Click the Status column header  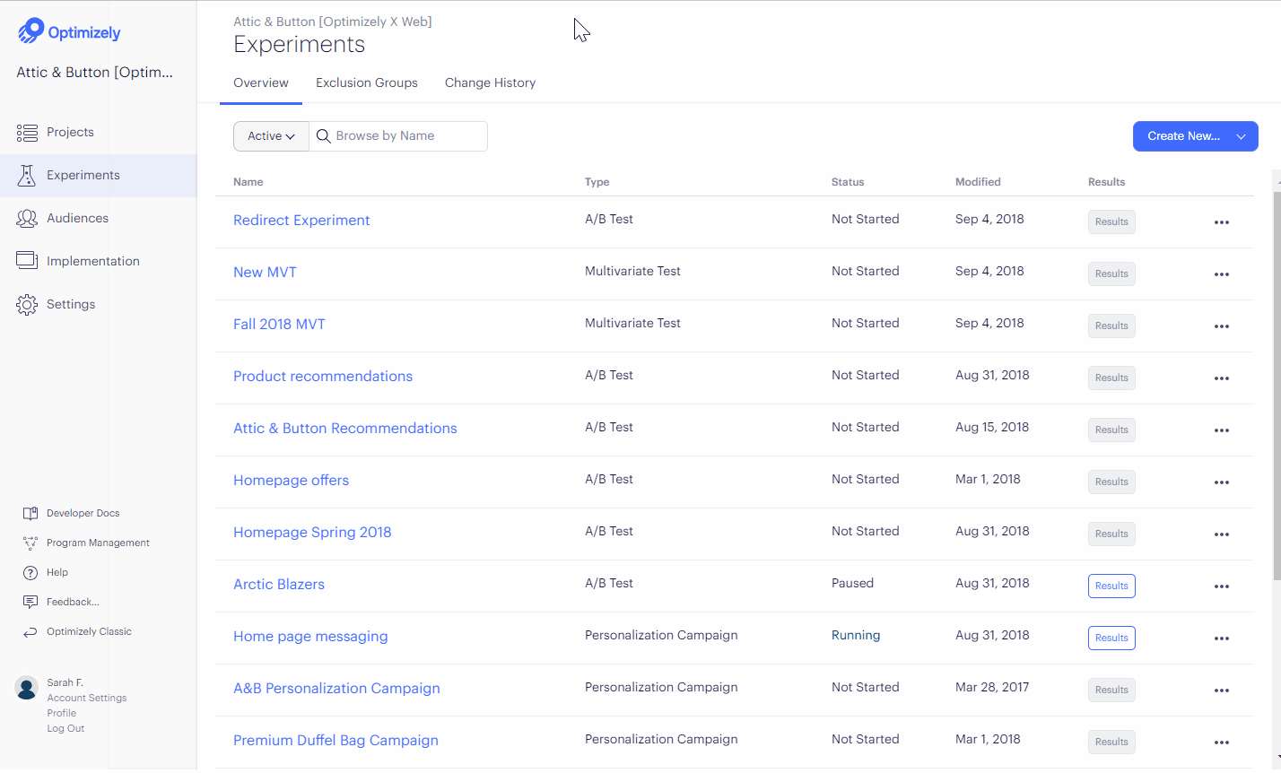tap(848, 182)
